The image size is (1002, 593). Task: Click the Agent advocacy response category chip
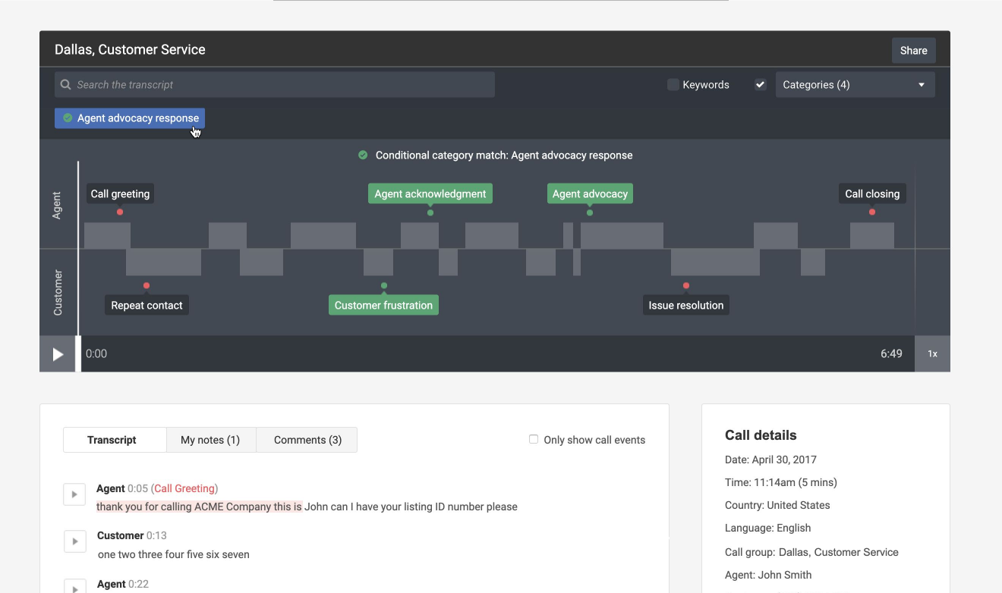(x=130, y=118)
